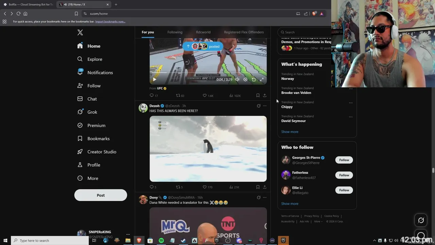The height and width of the screenshot is (245, 435).
Task: Reload the page in browser
Action: pyautogui.click(x=18, y=14)
